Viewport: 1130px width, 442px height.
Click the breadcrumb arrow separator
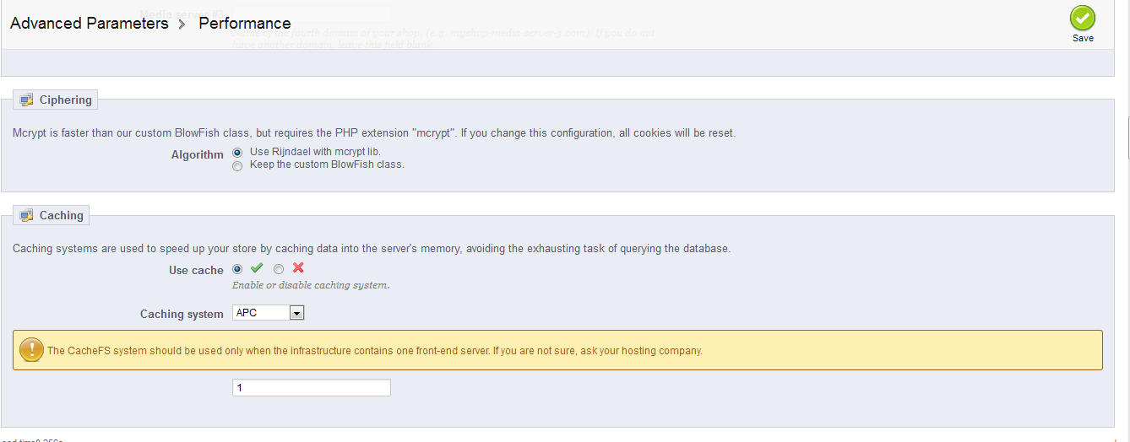coord(182,24)
